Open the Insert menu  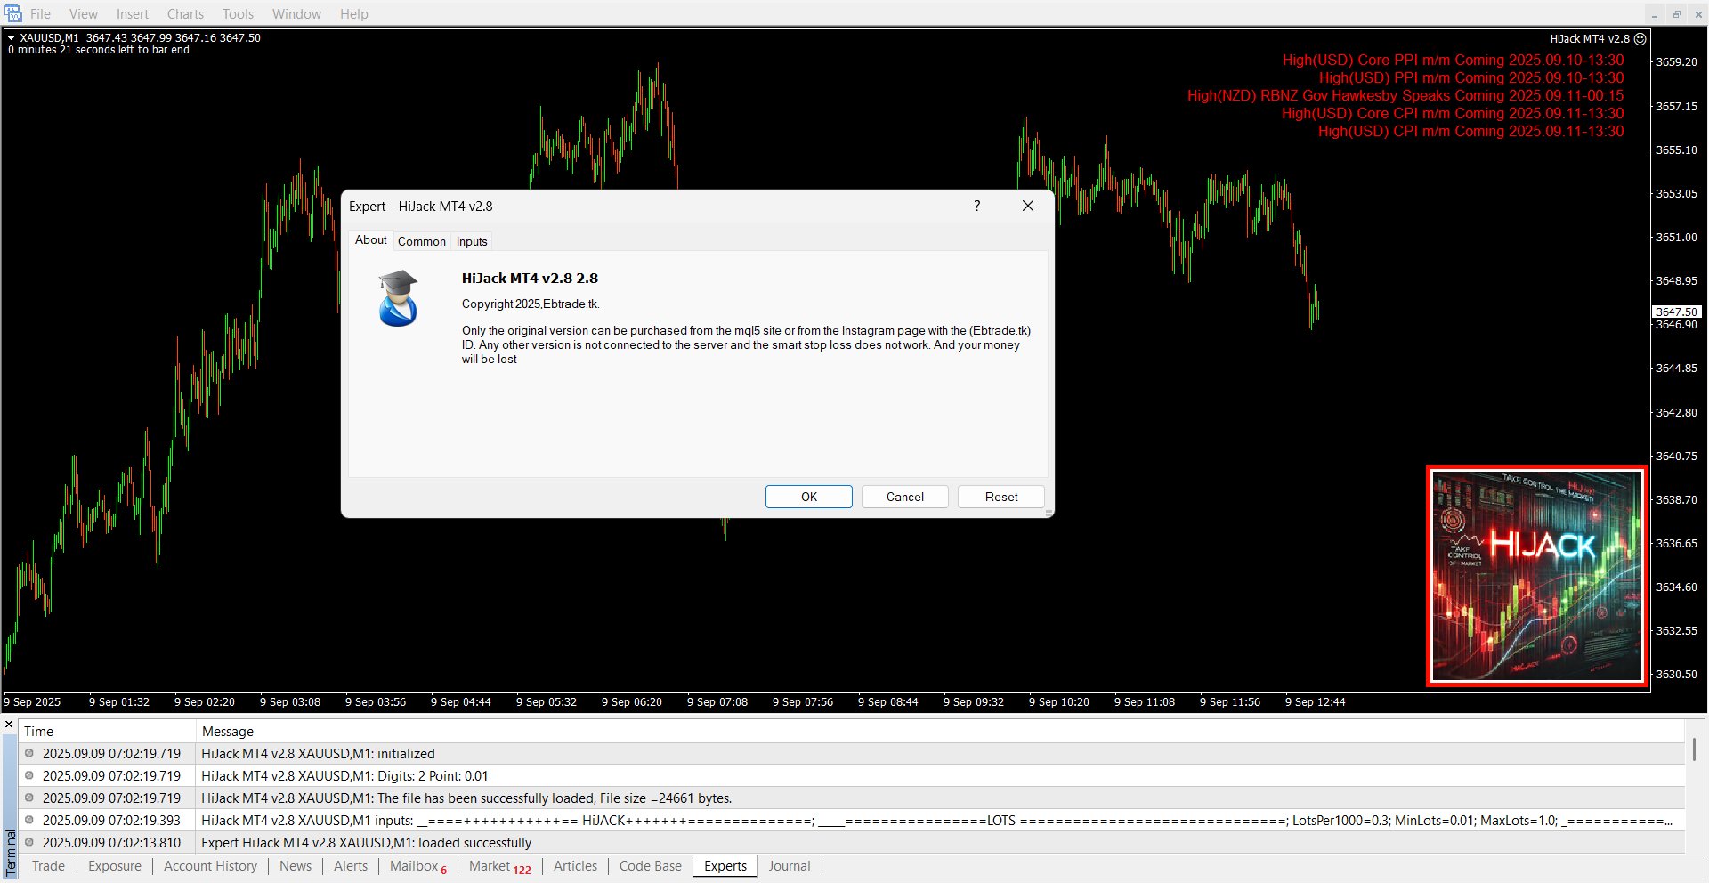pyautogui.click(x=133, y=13)
